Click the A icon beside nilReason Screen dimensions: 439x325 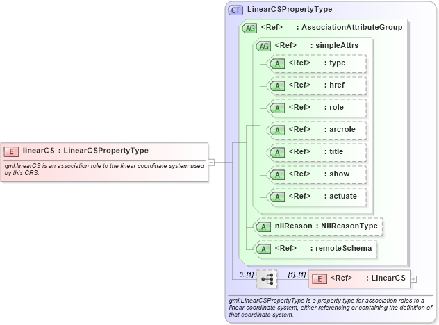(263, 227)
